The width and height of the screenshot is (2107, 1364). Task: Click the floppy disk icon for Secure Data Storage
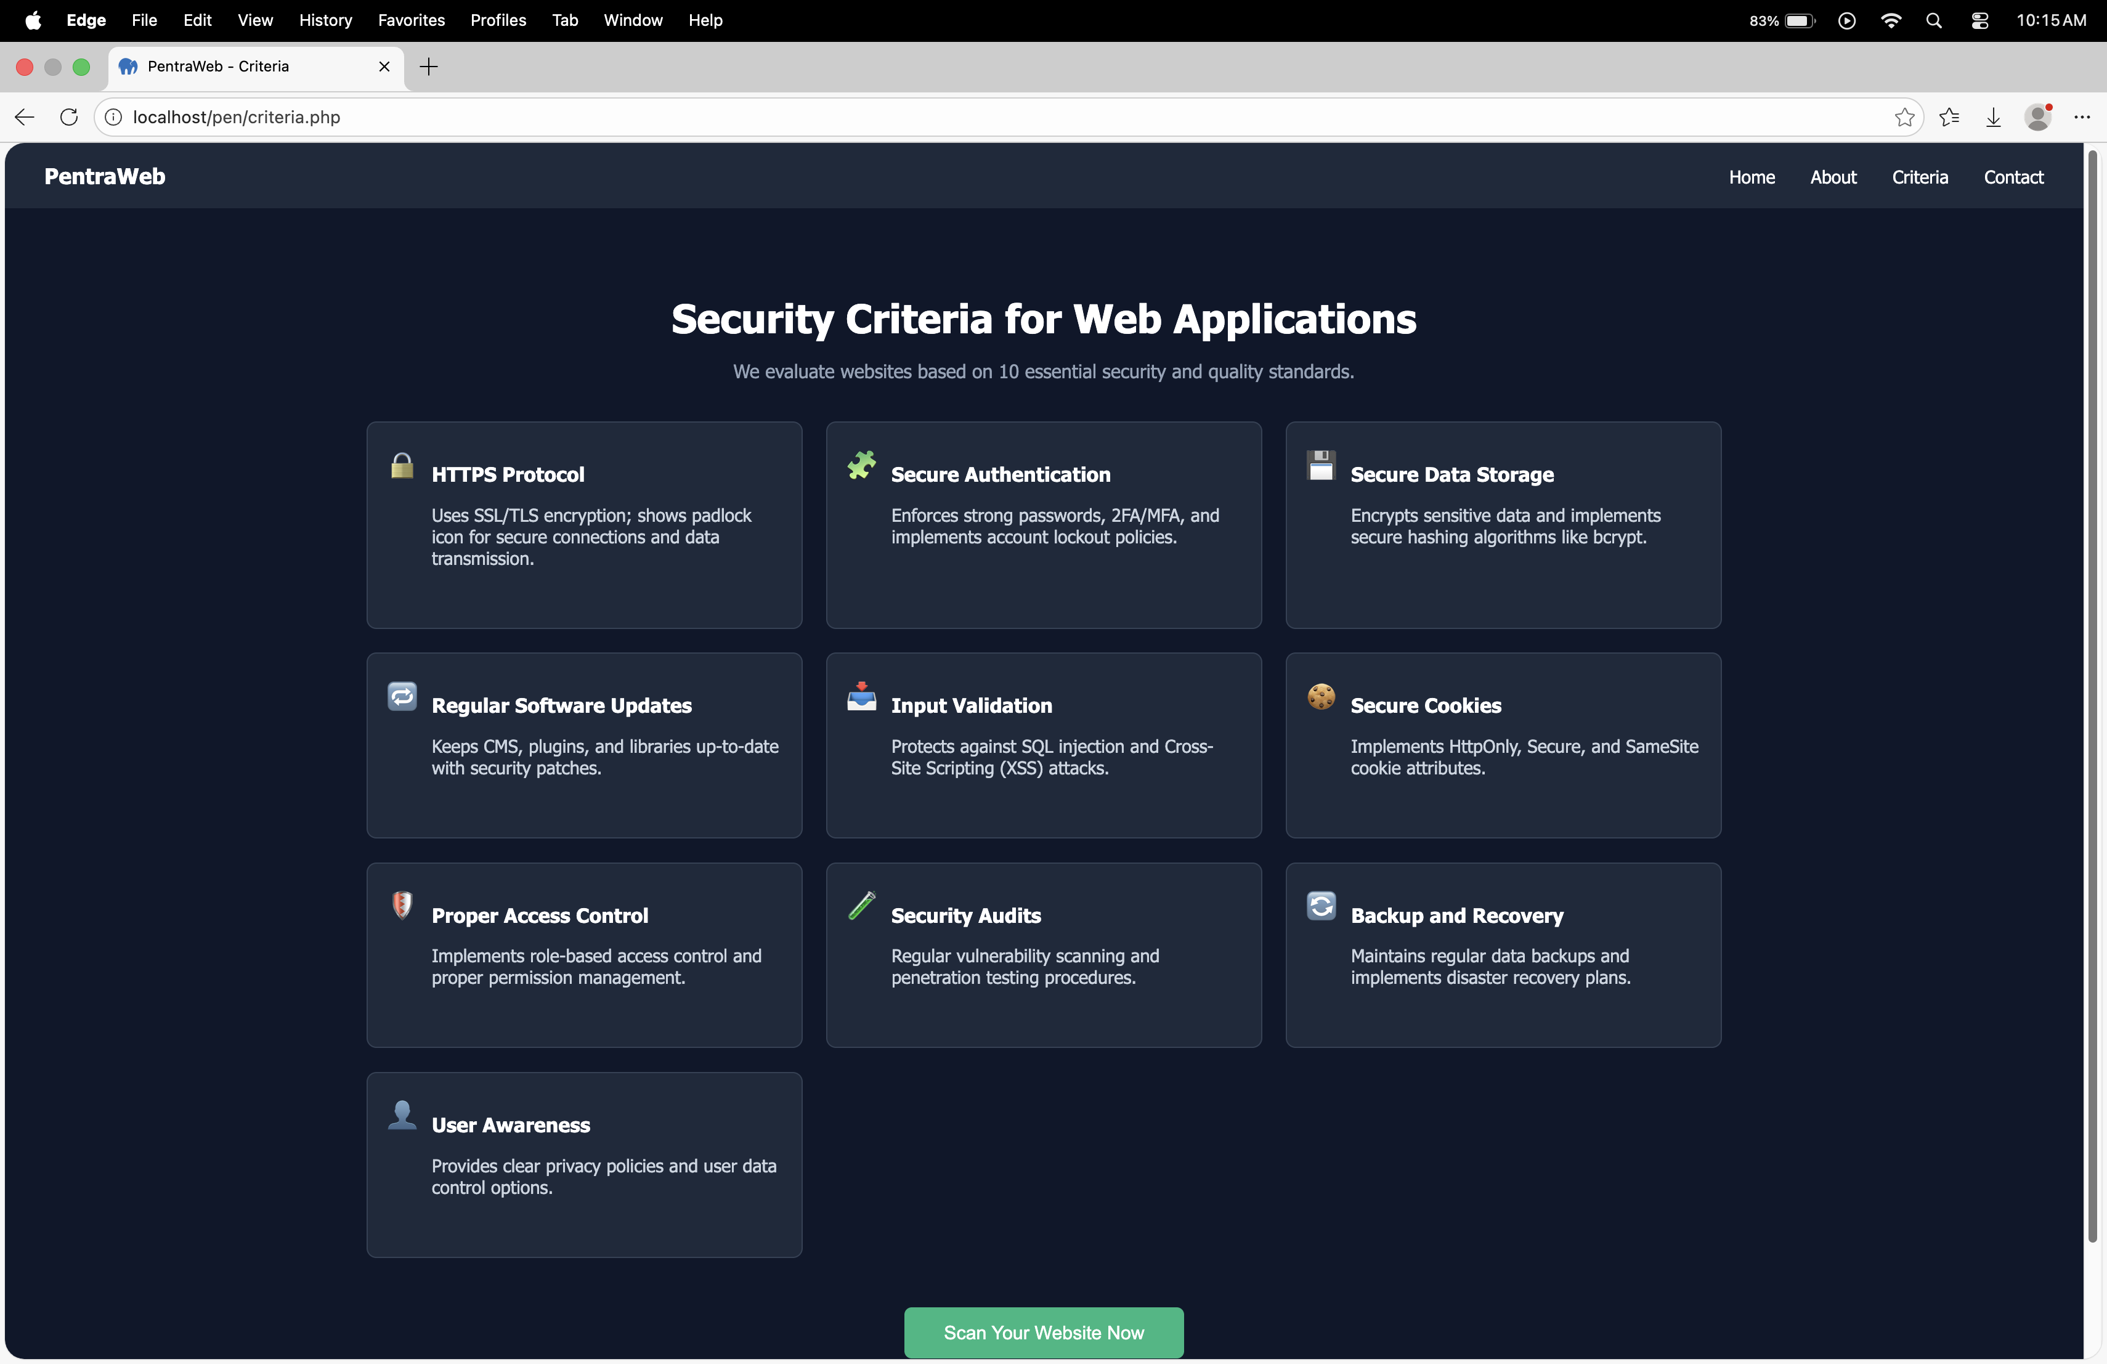(1320, 465)
